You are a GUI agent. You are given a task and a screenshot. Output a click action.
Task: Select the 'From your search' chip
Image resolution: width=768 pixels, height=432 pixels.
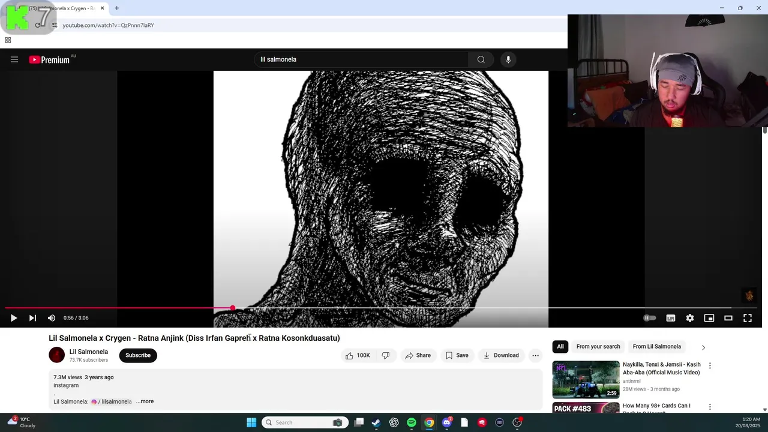(x=598, y=346)
